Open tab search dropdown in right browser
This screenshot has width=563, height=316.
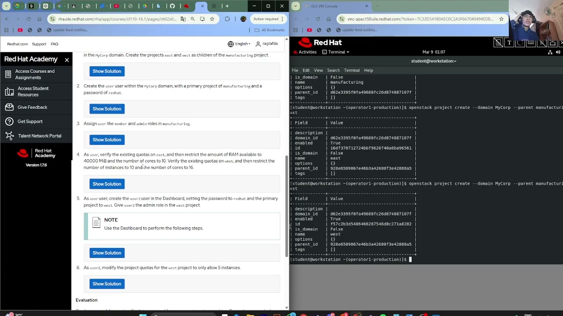pos(296,6)
